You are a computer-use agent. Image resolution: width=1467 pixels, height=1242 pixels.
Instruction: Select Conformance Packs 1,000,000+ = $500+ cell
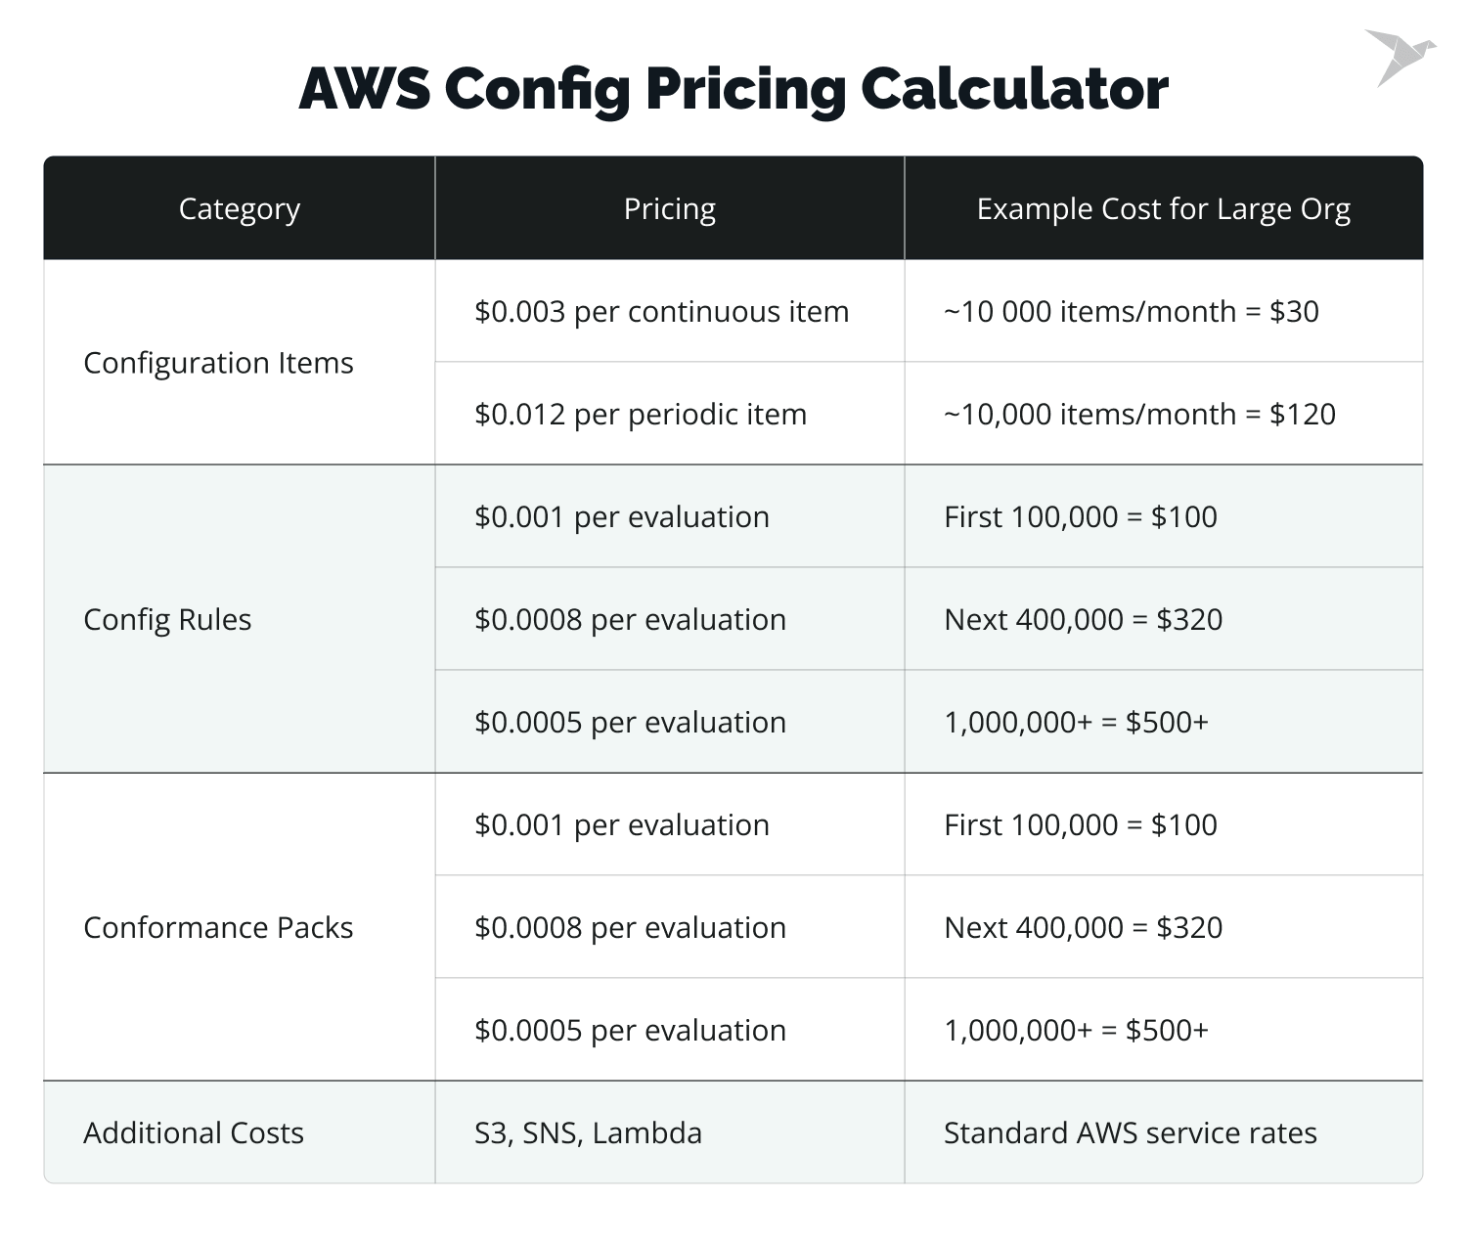(x=1076, y=1030)
